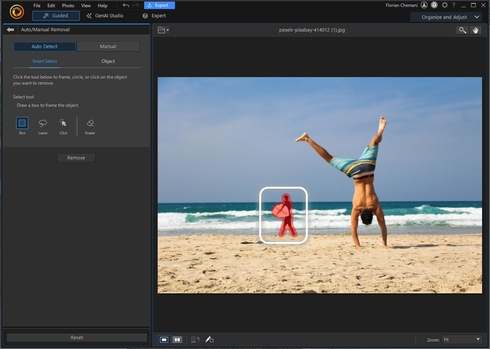Open the user account icon
Image resolution: width=490 pixels, height=349 pixels.
pyautogui.click(x=424, y=5)
